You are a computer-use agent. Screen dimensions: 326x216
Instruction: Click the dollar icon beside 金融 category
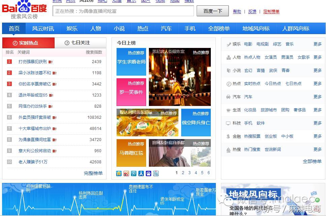pos(228,136)
